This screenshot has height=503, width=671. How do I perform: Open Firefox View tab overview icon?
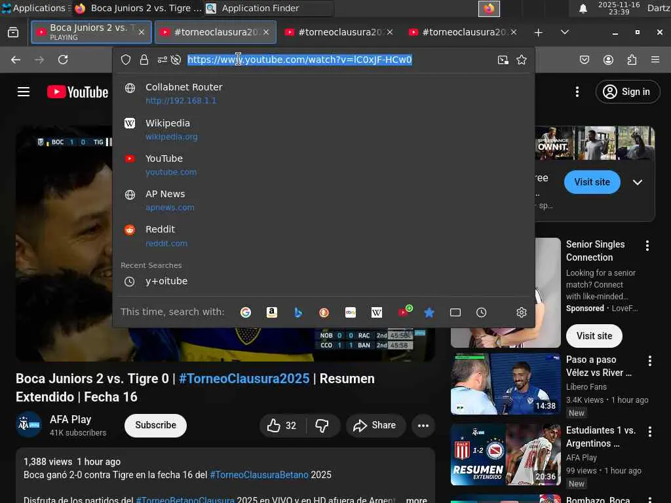point(13,33)
